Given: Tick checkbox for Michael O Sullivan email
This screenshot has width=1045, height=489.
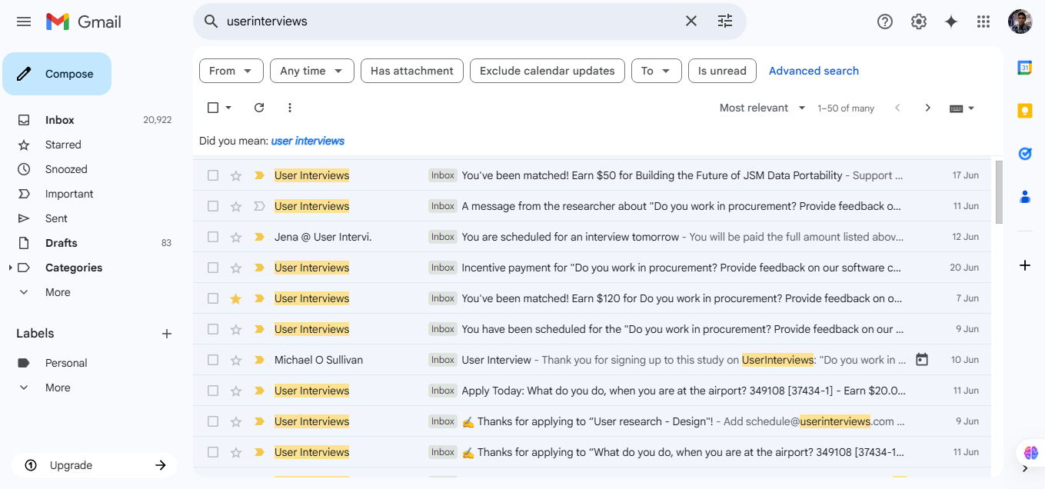Looking at the screenshot, I should point(213,360).
